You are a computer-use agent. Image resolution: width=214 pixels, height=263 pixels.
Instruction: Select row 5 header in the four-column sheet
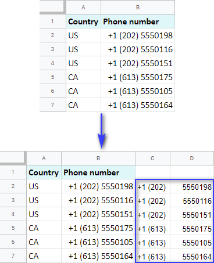[13, 228]
